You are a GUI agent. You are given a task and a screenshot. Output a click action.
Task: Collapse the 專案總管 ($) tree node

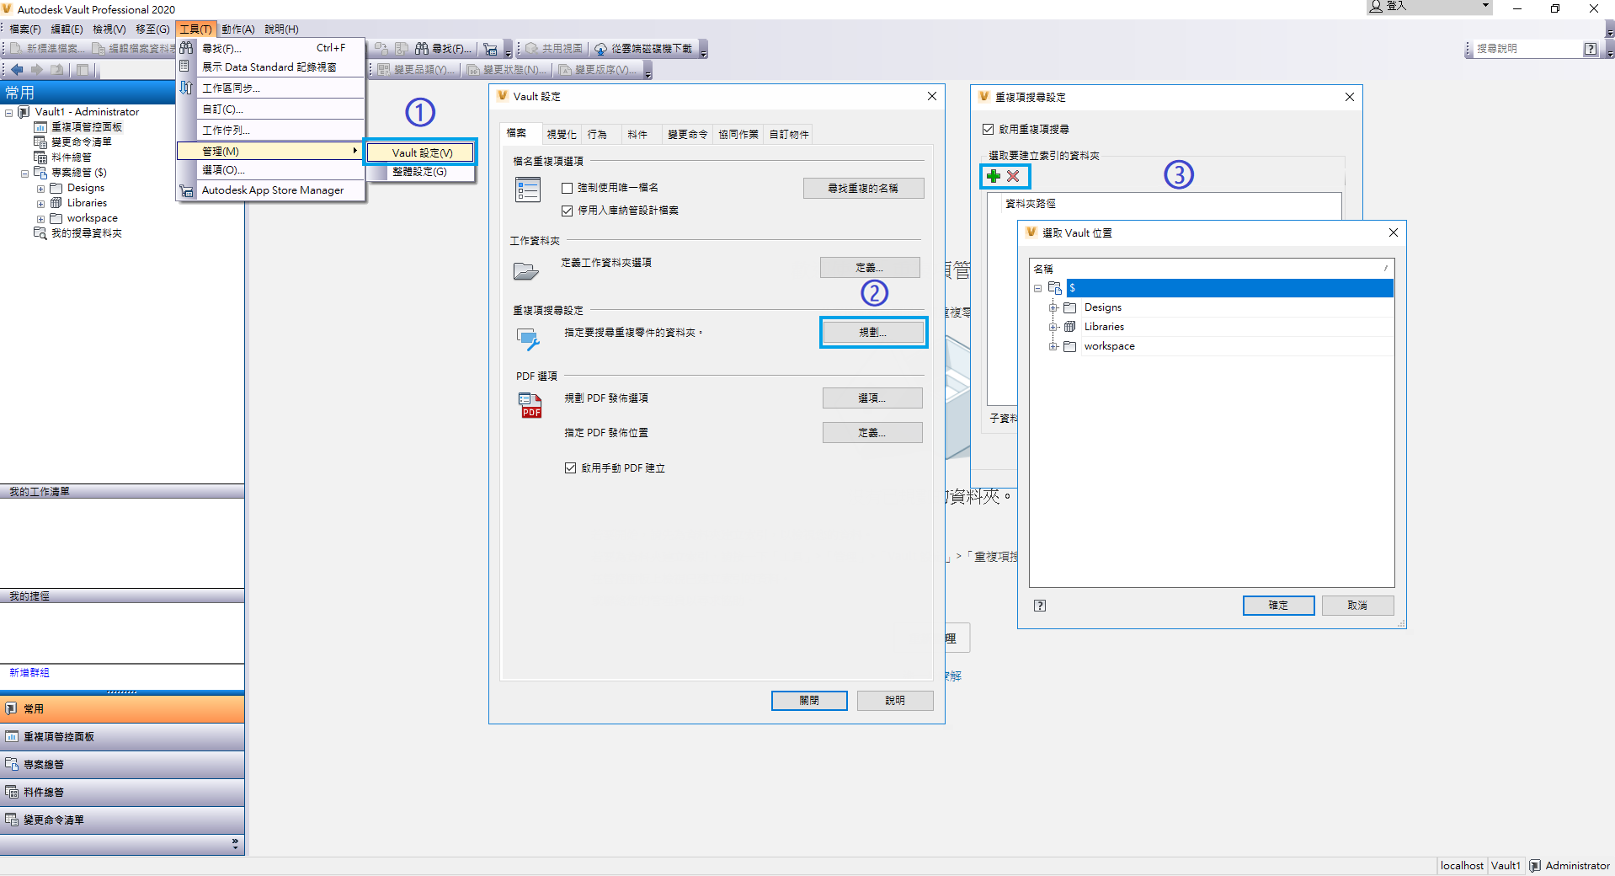coord(24,174)
